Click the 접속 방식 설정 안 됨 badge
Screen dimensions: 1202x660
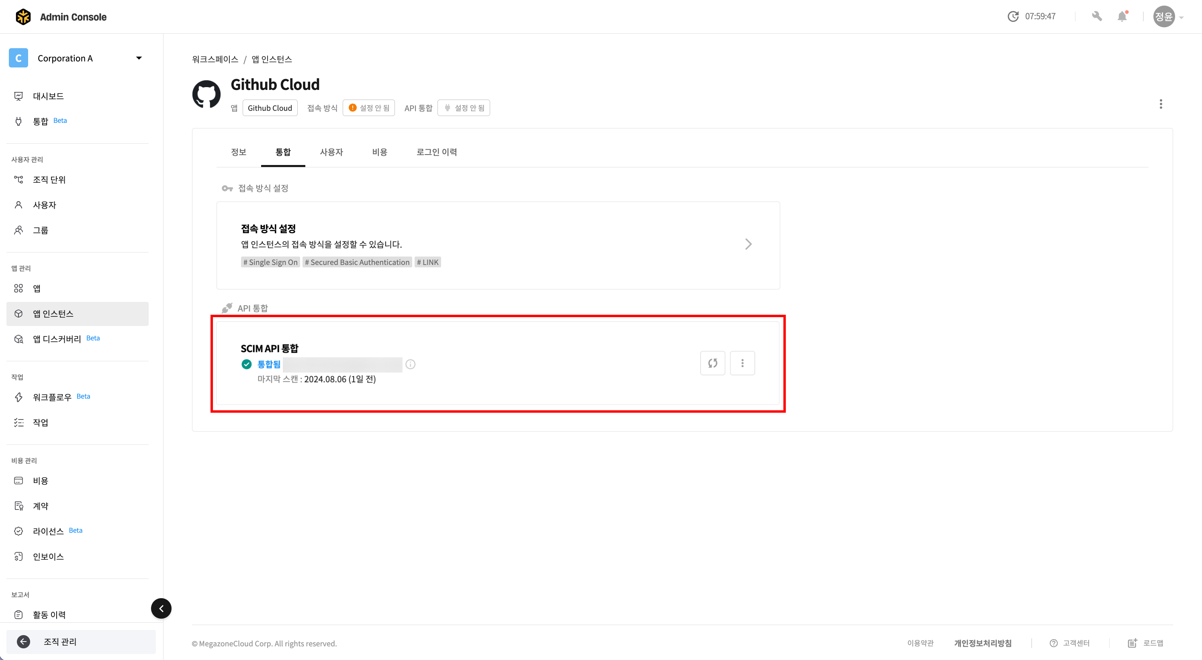point(369,108)
